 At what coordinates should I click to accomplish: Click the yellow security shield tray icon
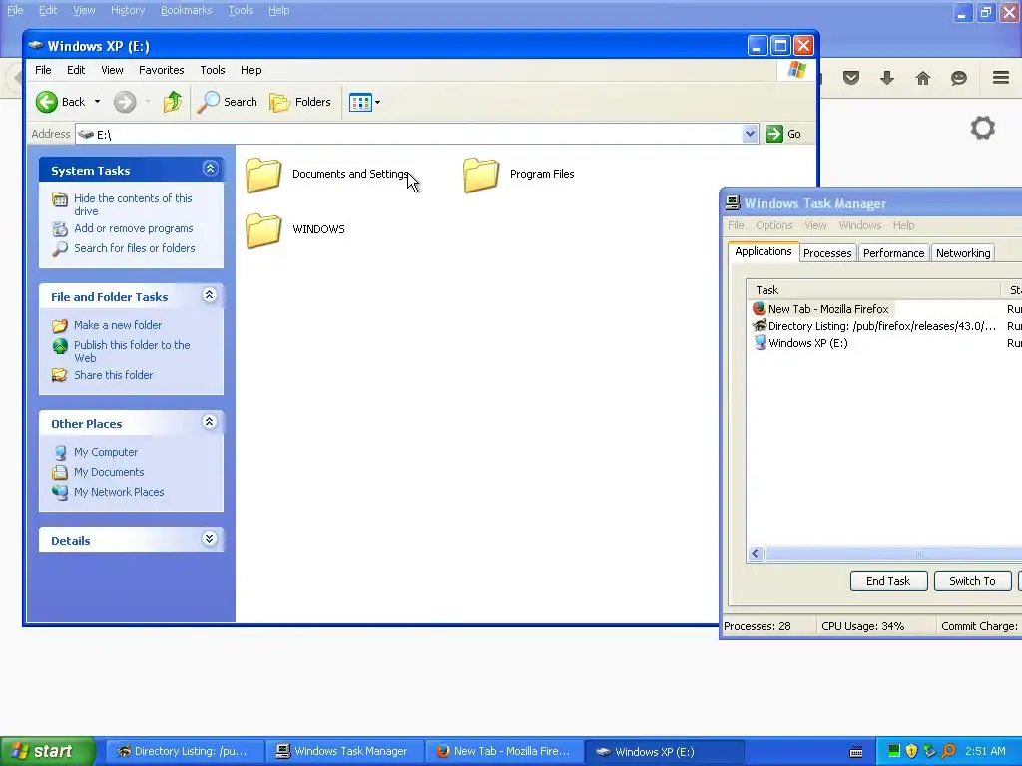(x=912, y=751)
